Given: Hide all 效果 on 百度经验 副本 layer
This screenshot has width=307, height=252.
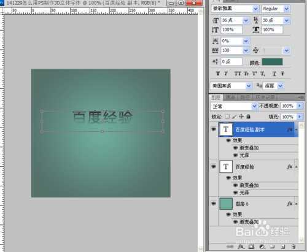Looking at the screenshot, I should click(x=228, y=140).
